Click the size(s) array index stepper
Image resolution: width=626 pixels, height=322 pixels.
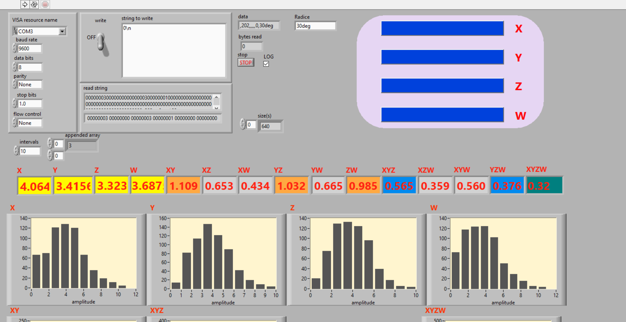[x=243, y=125]
